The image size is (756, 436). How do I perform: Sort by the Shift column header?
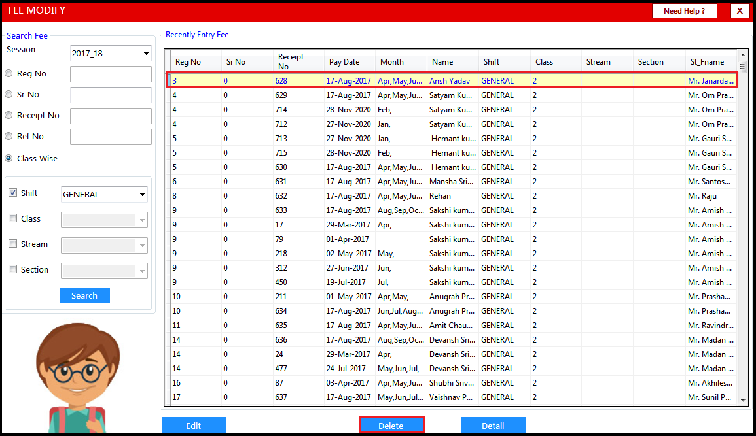click(x=504, y=62)
